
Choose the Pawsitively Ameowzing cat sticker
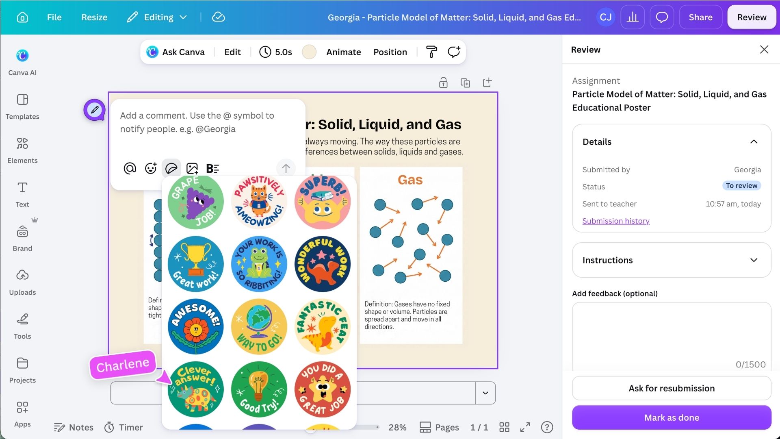tap(259, 202)
